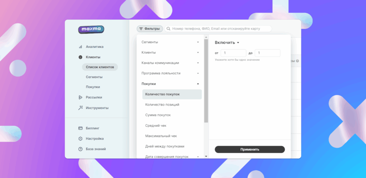Click the filter list scrollbar down arrow
The image size is (366, 178).
click(x=206, y=156)
